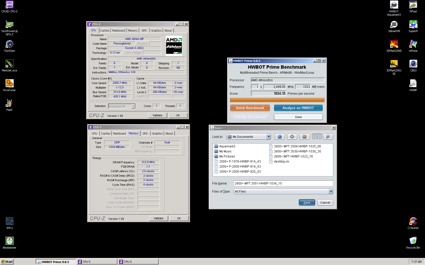
Task: Launch PiFast desktop shortcut
Action: pyautogui.click(x=413, y=7)
